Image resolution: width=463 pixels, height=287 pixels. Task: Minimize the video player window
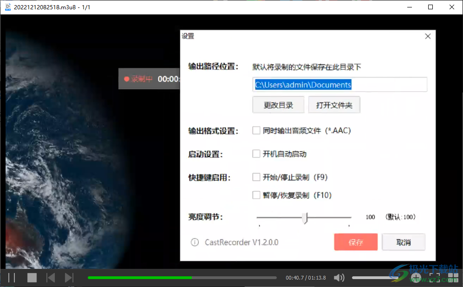(410, 7)
